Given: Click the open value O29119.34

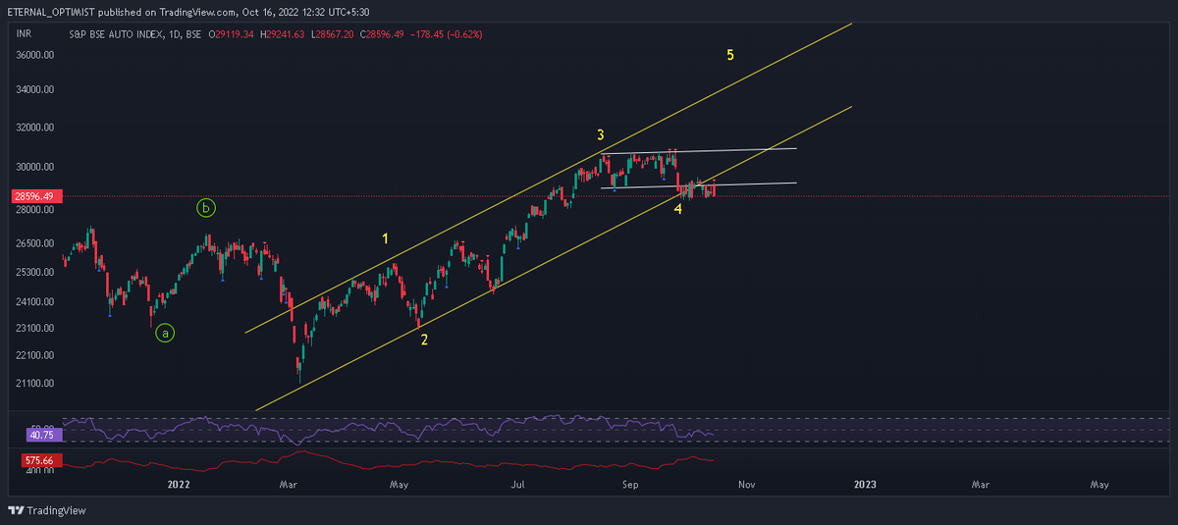Looking at the screenshot, I should pyautogui.click(x=233, y=34).
